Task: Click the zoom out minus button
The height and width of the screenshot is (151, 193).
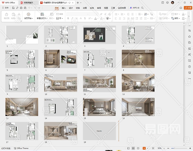Action: pos(169,148)
